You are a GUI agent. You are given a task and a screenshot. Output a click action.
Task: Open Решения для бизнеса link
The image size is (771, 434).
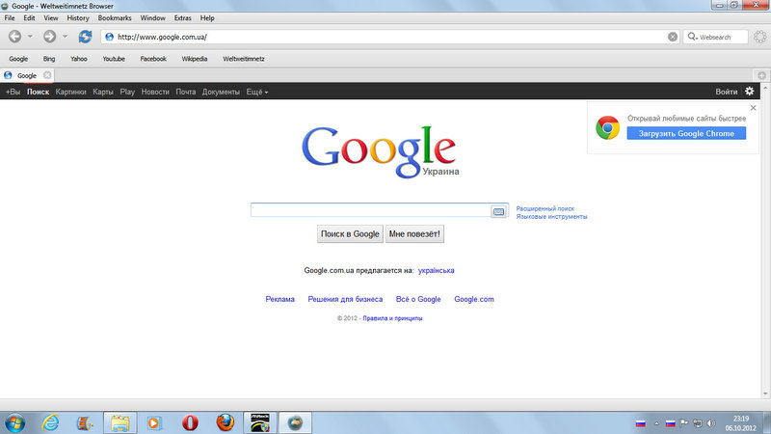[345, 299]
